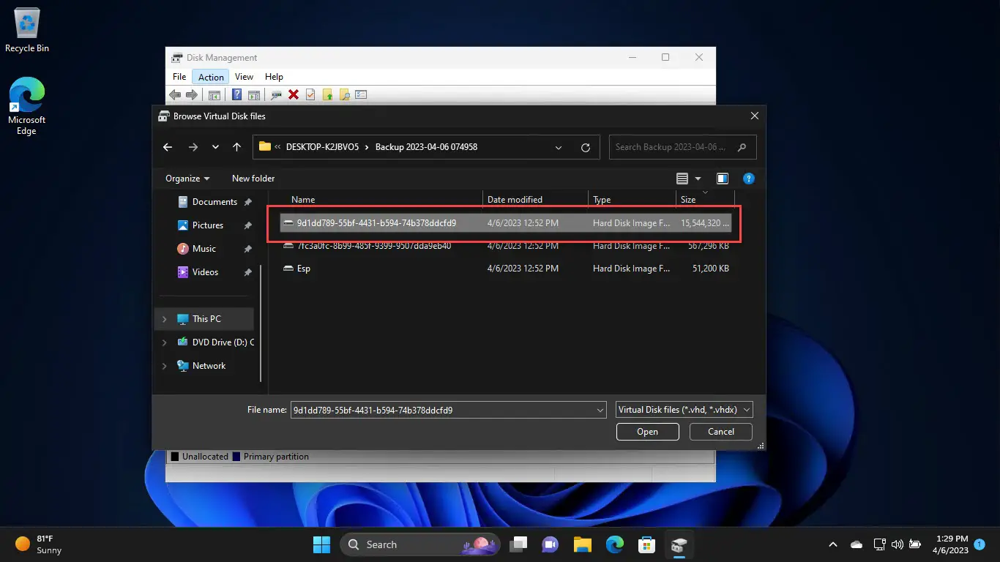Click the checkmark properties icon in toolbar
Image resolution: width=1000 pixels, height=562 pixels.
(x=310, y=94)
